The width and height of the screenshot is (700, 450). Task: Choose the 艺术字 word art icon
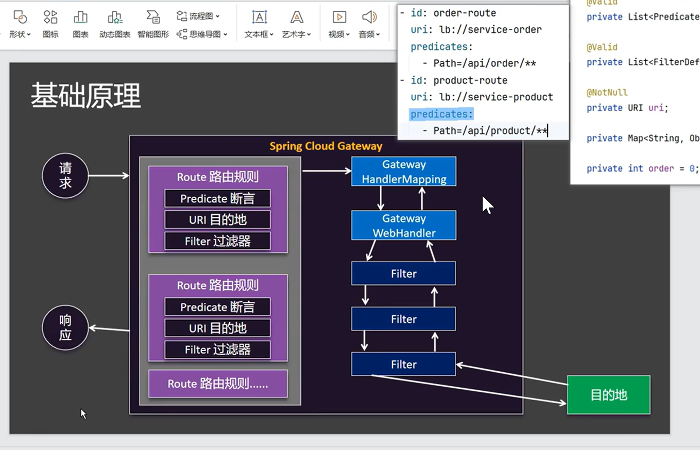coord(297,17)
